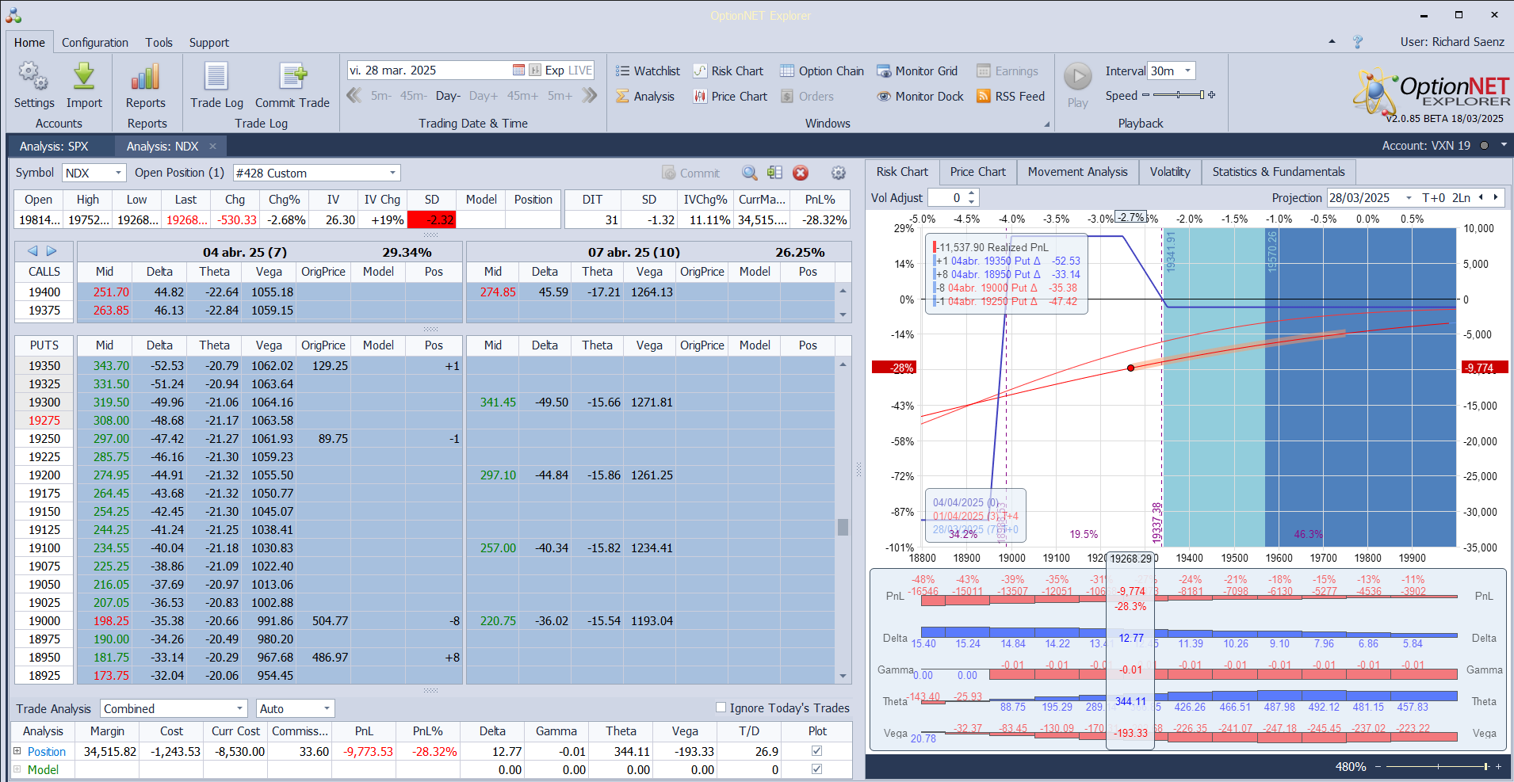1514x782 pixels.
Task: Toggle the 2Ln option
Action: 1461,198
